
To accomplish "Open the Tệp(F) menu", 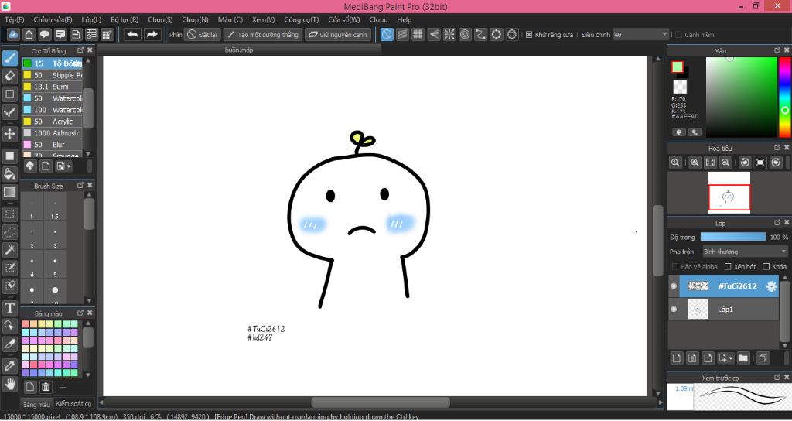I will click(x=14, y=19).
